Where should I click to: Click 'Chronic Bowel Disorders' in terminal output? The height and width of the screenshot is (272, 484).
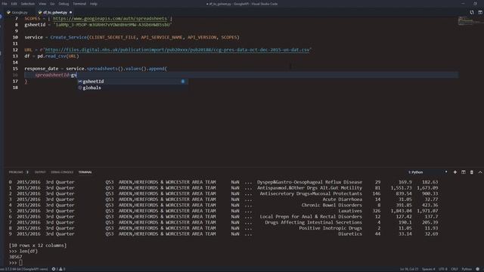point(332,205)
